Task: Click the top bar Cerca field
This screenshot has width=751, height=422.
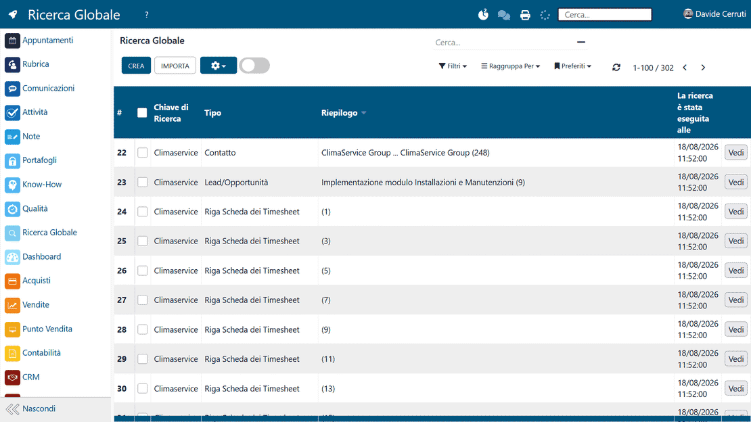Action: [605, 15]
